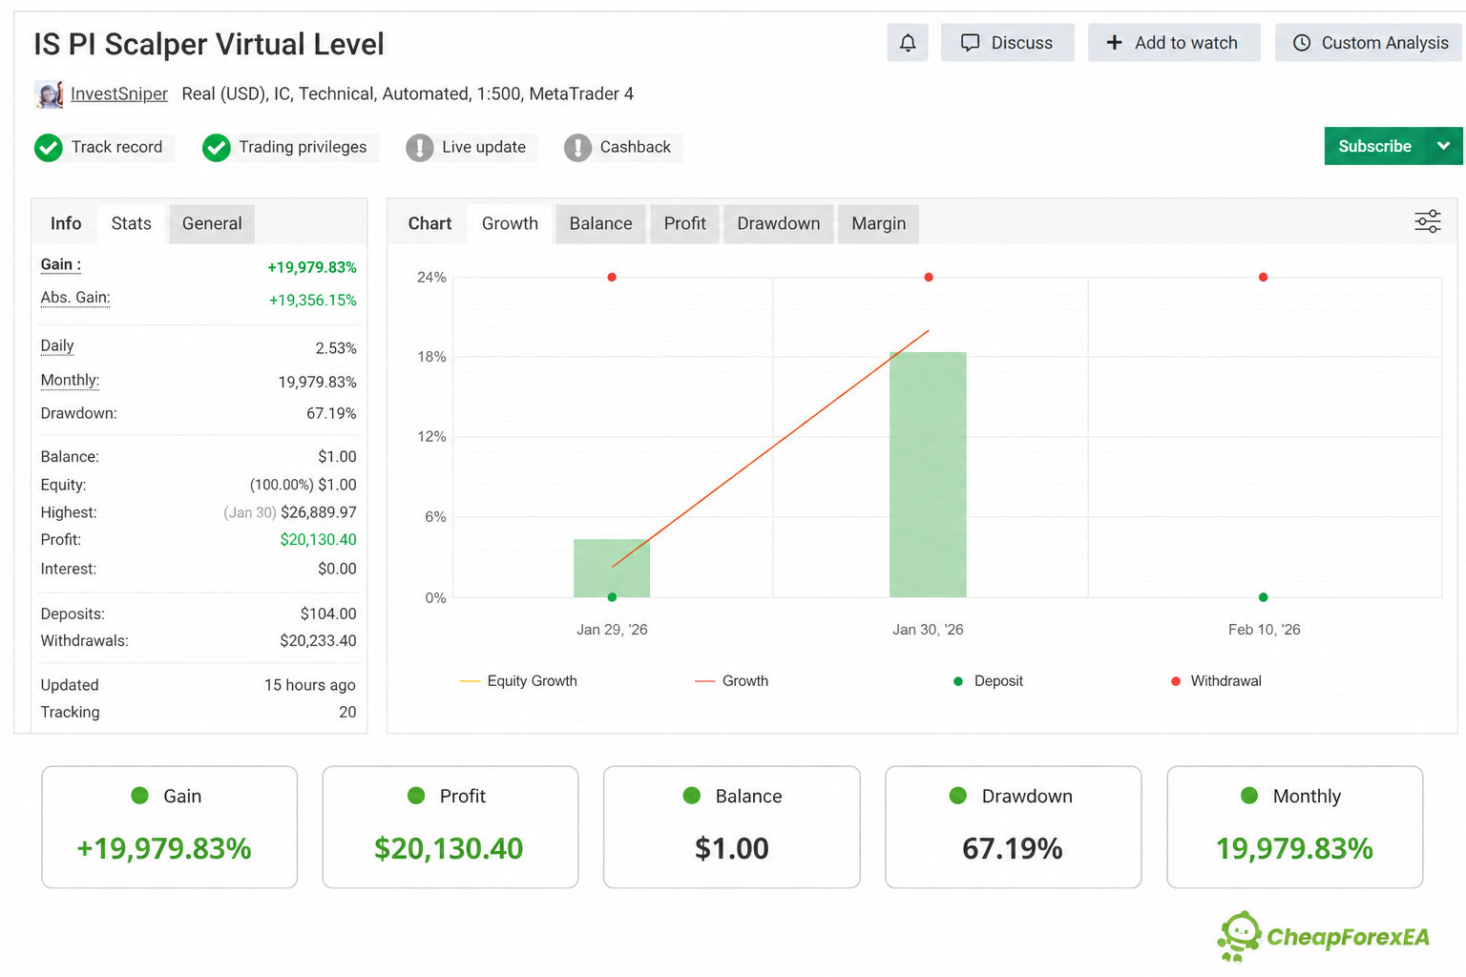Open the Custom Analysis menu
Image resolution: width=1466 pixels, height=977 pixels.
pos(1369,42)
